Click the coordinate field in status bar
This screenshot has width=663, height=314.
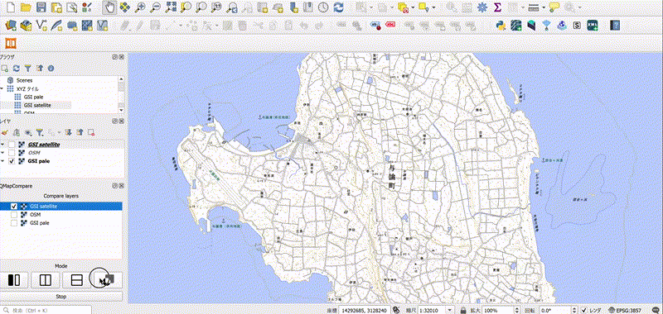pos(365,310)
